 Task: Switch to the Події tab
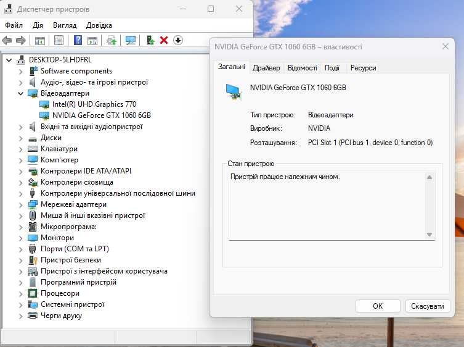(332, 68)
